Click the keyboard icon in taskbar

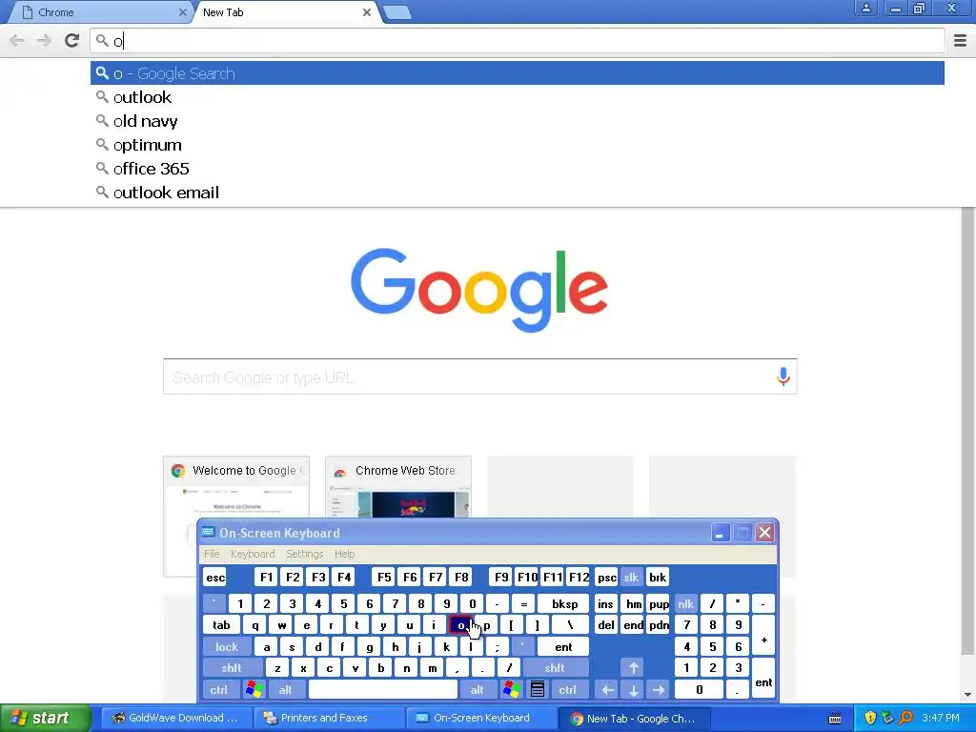click(835, 719)
